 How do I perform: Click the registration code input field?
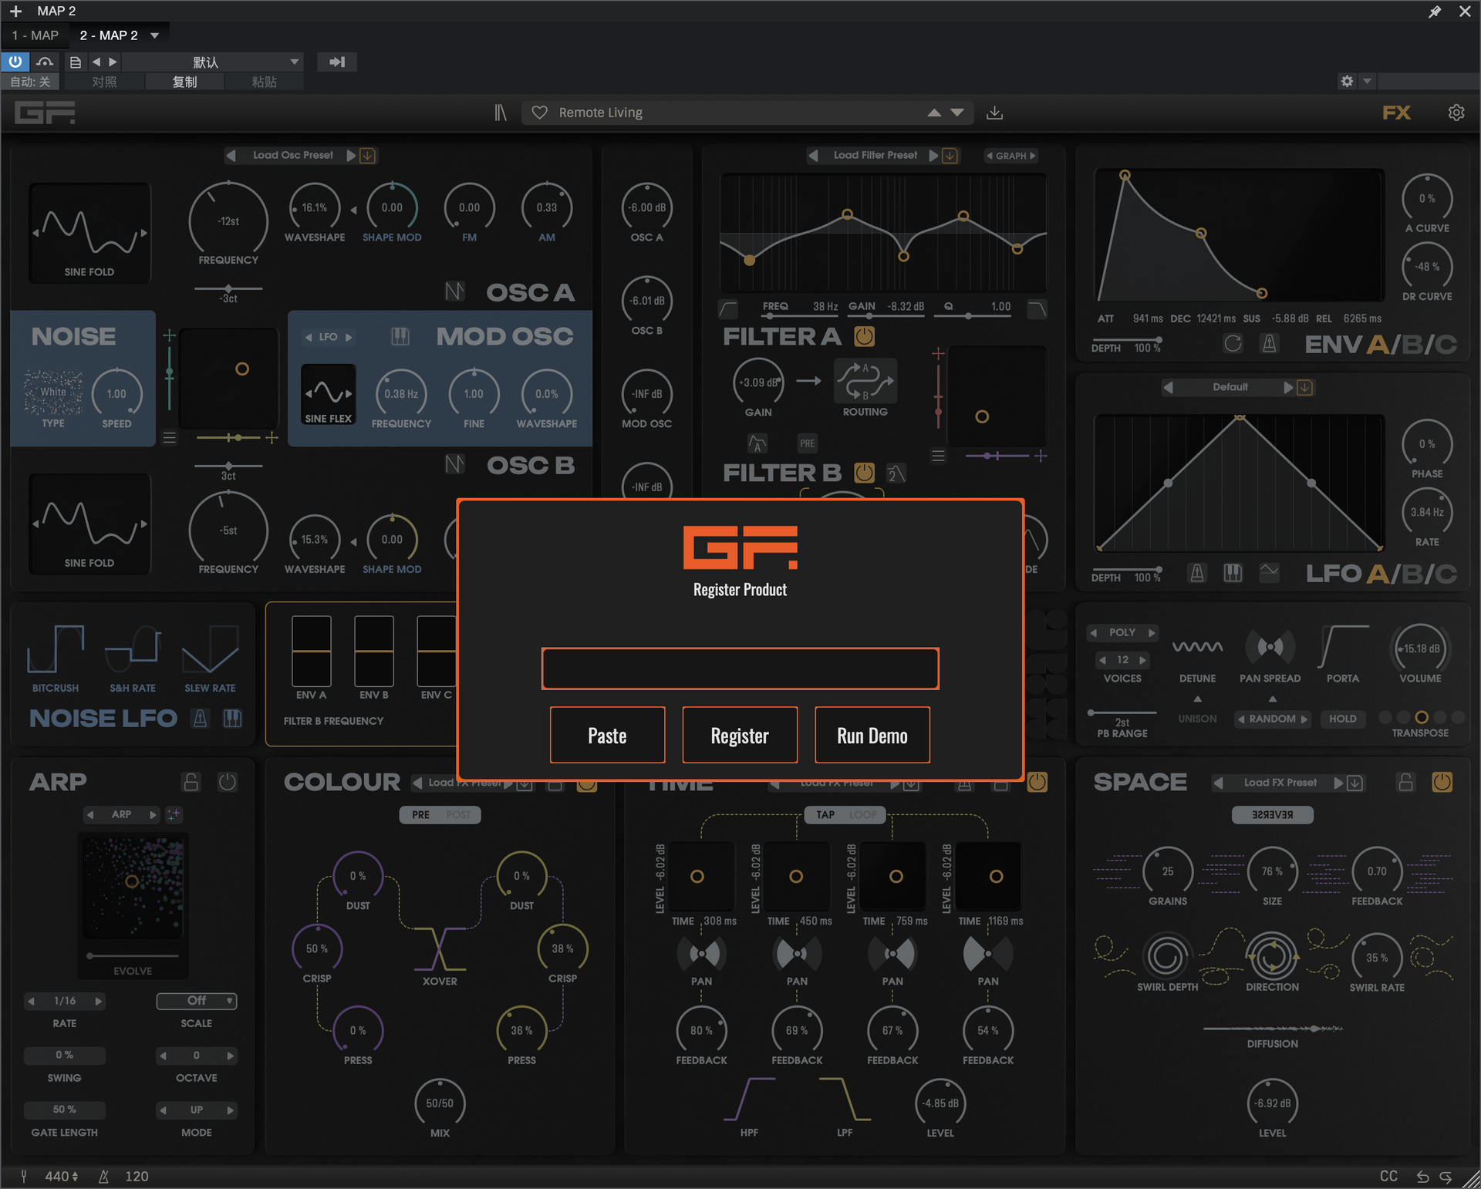tap(740, 669)
